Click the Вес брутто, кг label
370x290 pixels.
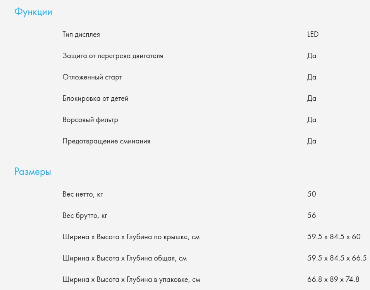85,215
